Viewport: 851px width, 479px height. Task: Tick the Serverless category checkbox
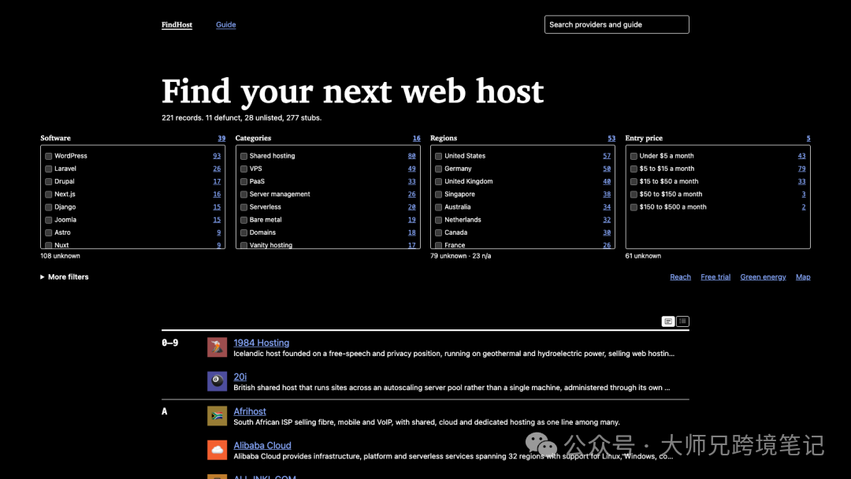243,207
